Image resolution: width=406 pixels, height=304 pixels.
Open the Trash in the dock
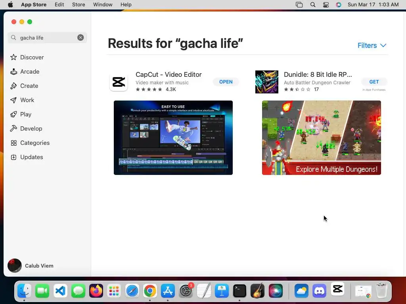pyautogui.click(x=381, y=290)
